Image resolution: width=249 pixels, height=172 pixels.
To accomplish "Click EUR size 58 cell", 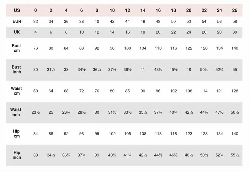I will tap(235, 21).
